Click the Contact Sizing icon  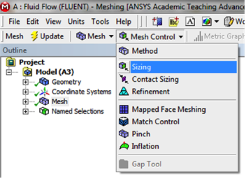[124, 79]
